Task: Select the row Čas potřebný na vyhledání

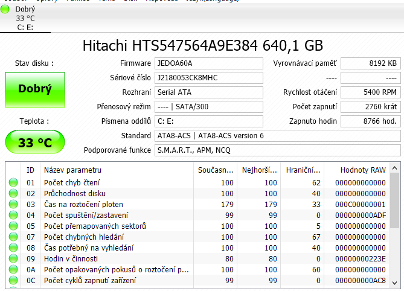Action: [x=197, y=248]
